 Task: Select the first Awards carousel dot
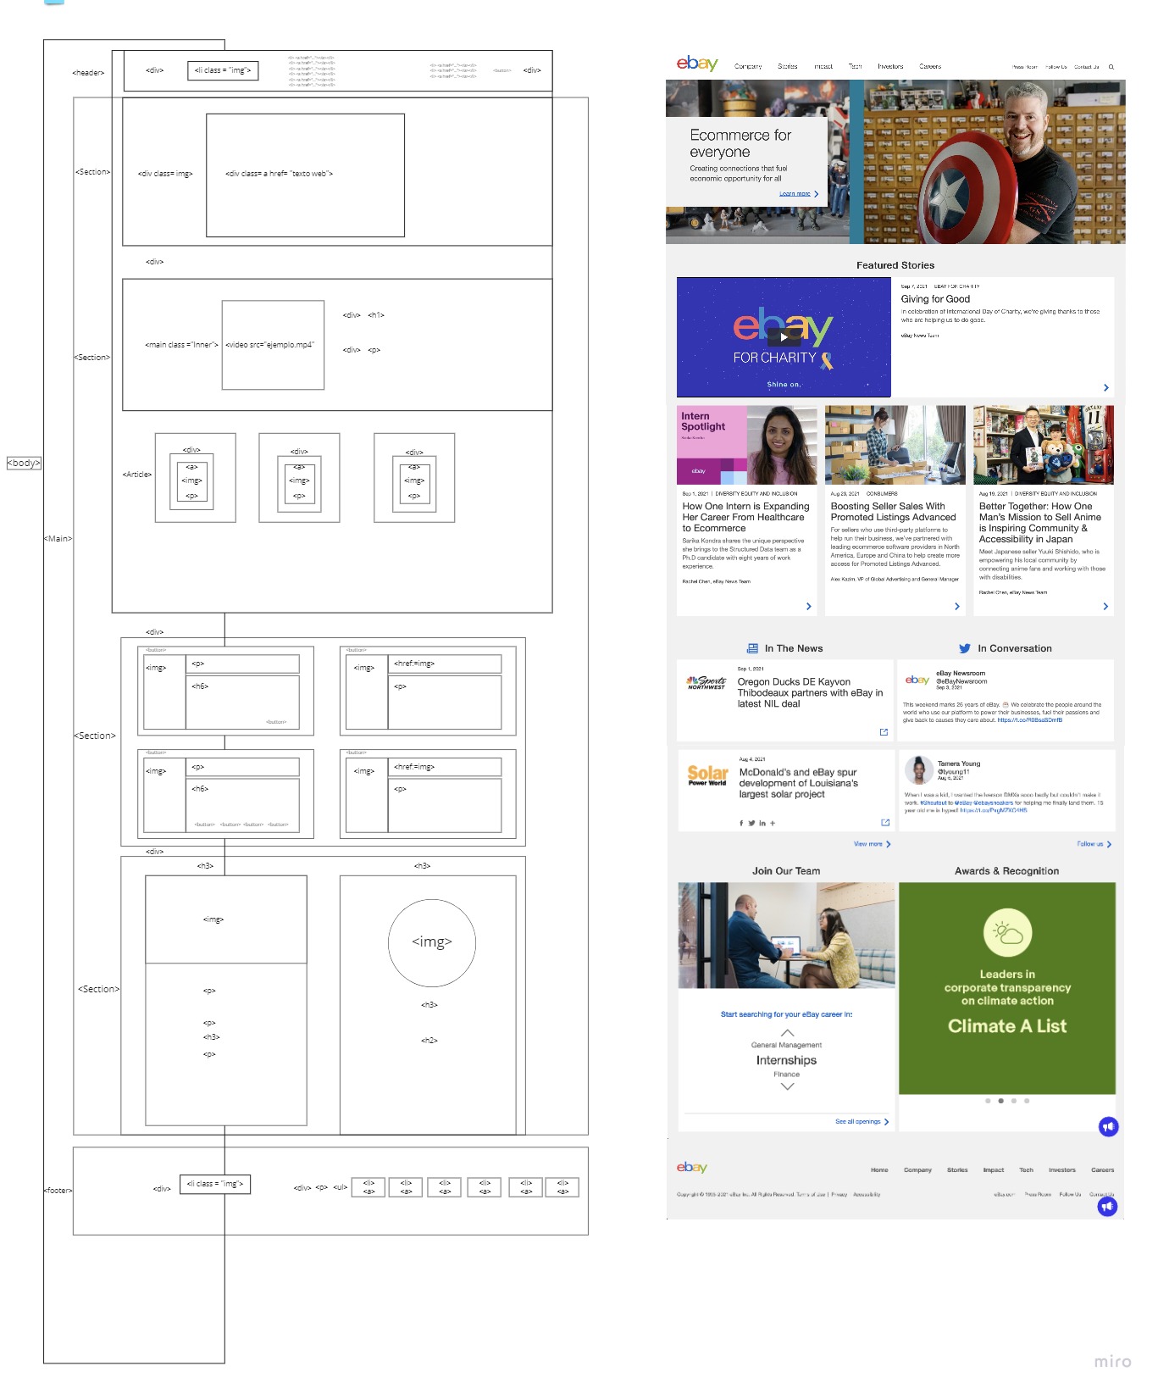[988, 1101]
